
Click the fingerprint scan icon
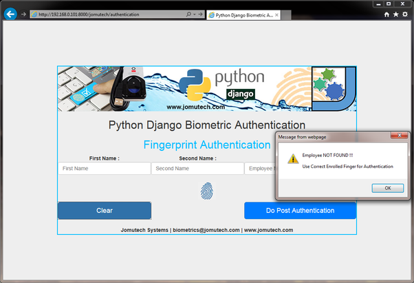[x=207, y=191]
